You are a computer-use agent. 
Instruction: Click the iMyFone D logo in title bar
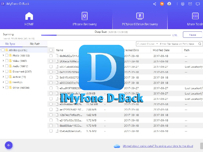click(x=3, y=4)
